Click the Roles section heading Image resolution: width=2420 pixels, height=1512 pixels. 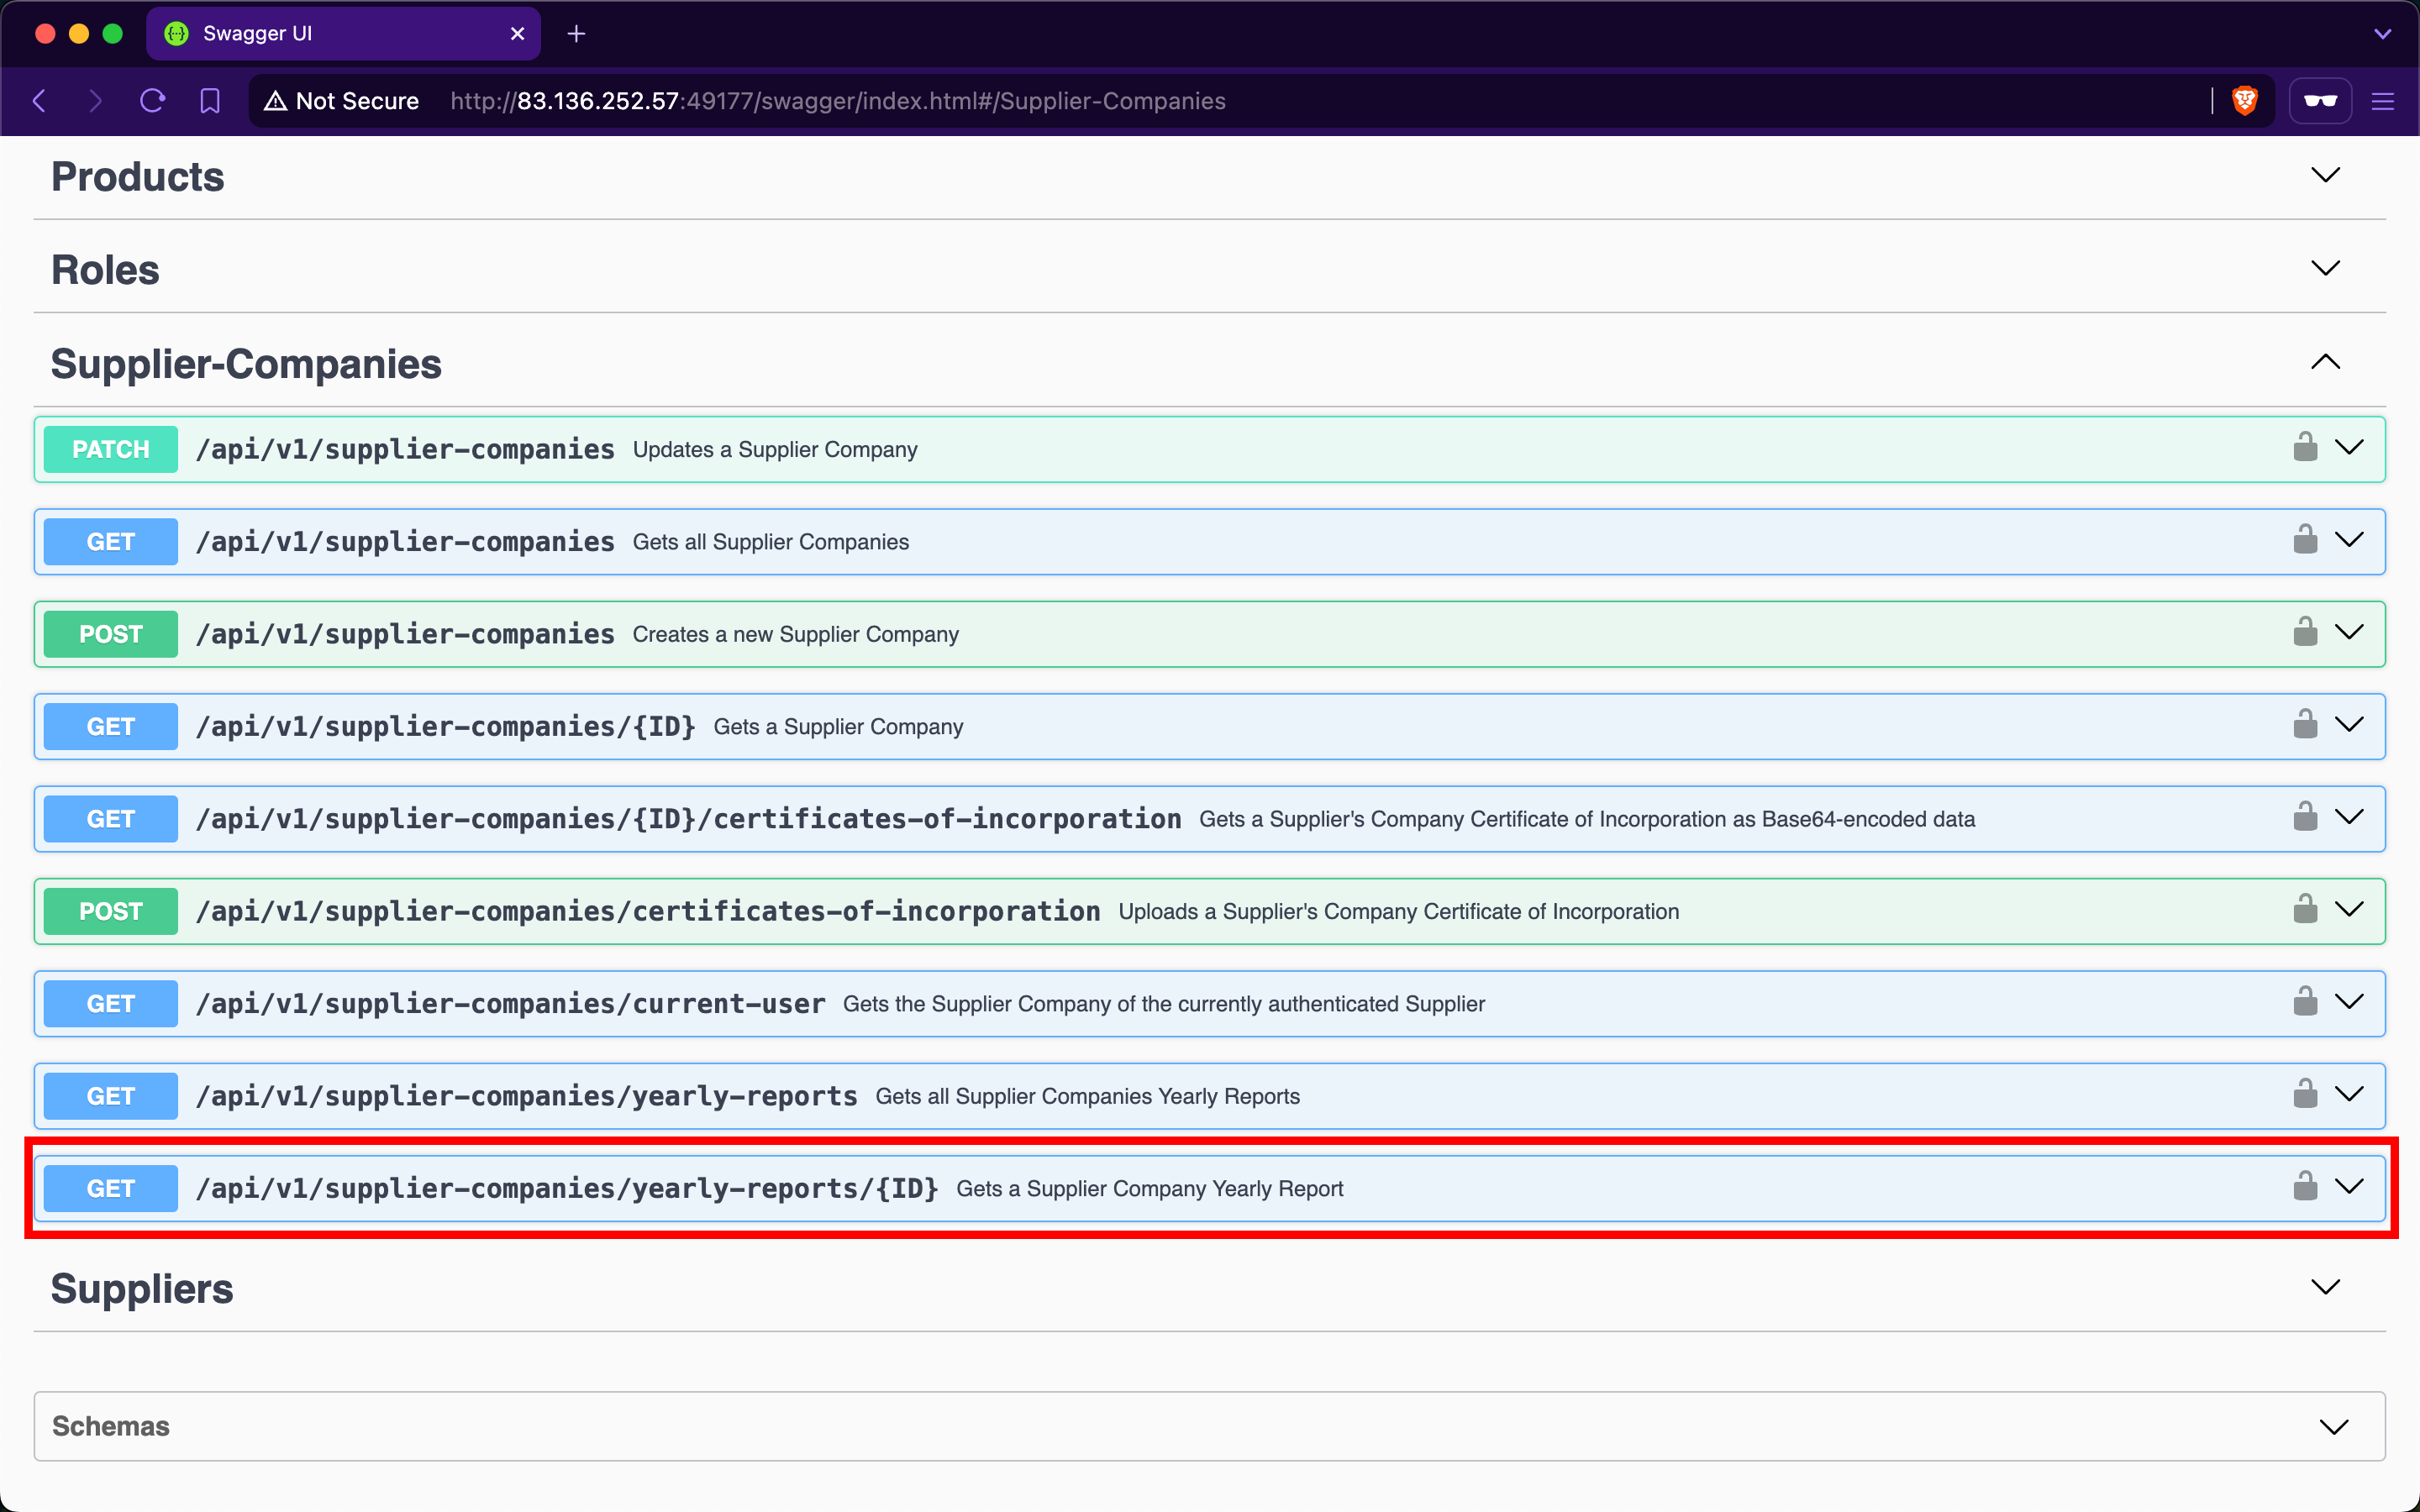[x=105, y=270]
